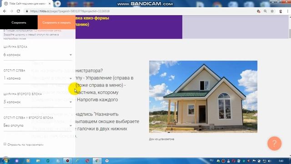Viewport: 291px width, 164px height.
Task: Click the RU language indicator in the tray
Action: 211,160
